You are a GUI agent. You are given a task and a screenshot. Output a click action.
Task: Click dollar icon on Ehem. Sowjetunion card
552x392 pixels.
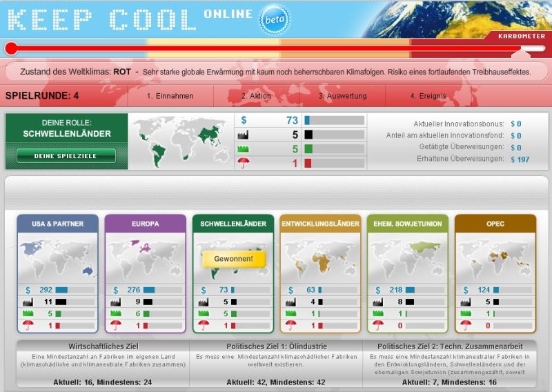pyautogui.click(x=377, y=291)
